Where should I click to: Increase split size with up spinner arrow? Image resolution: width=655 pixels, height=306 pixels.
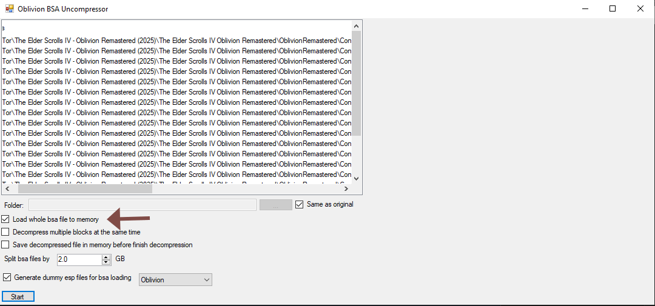pyautogui.click(x=106, y=257)
